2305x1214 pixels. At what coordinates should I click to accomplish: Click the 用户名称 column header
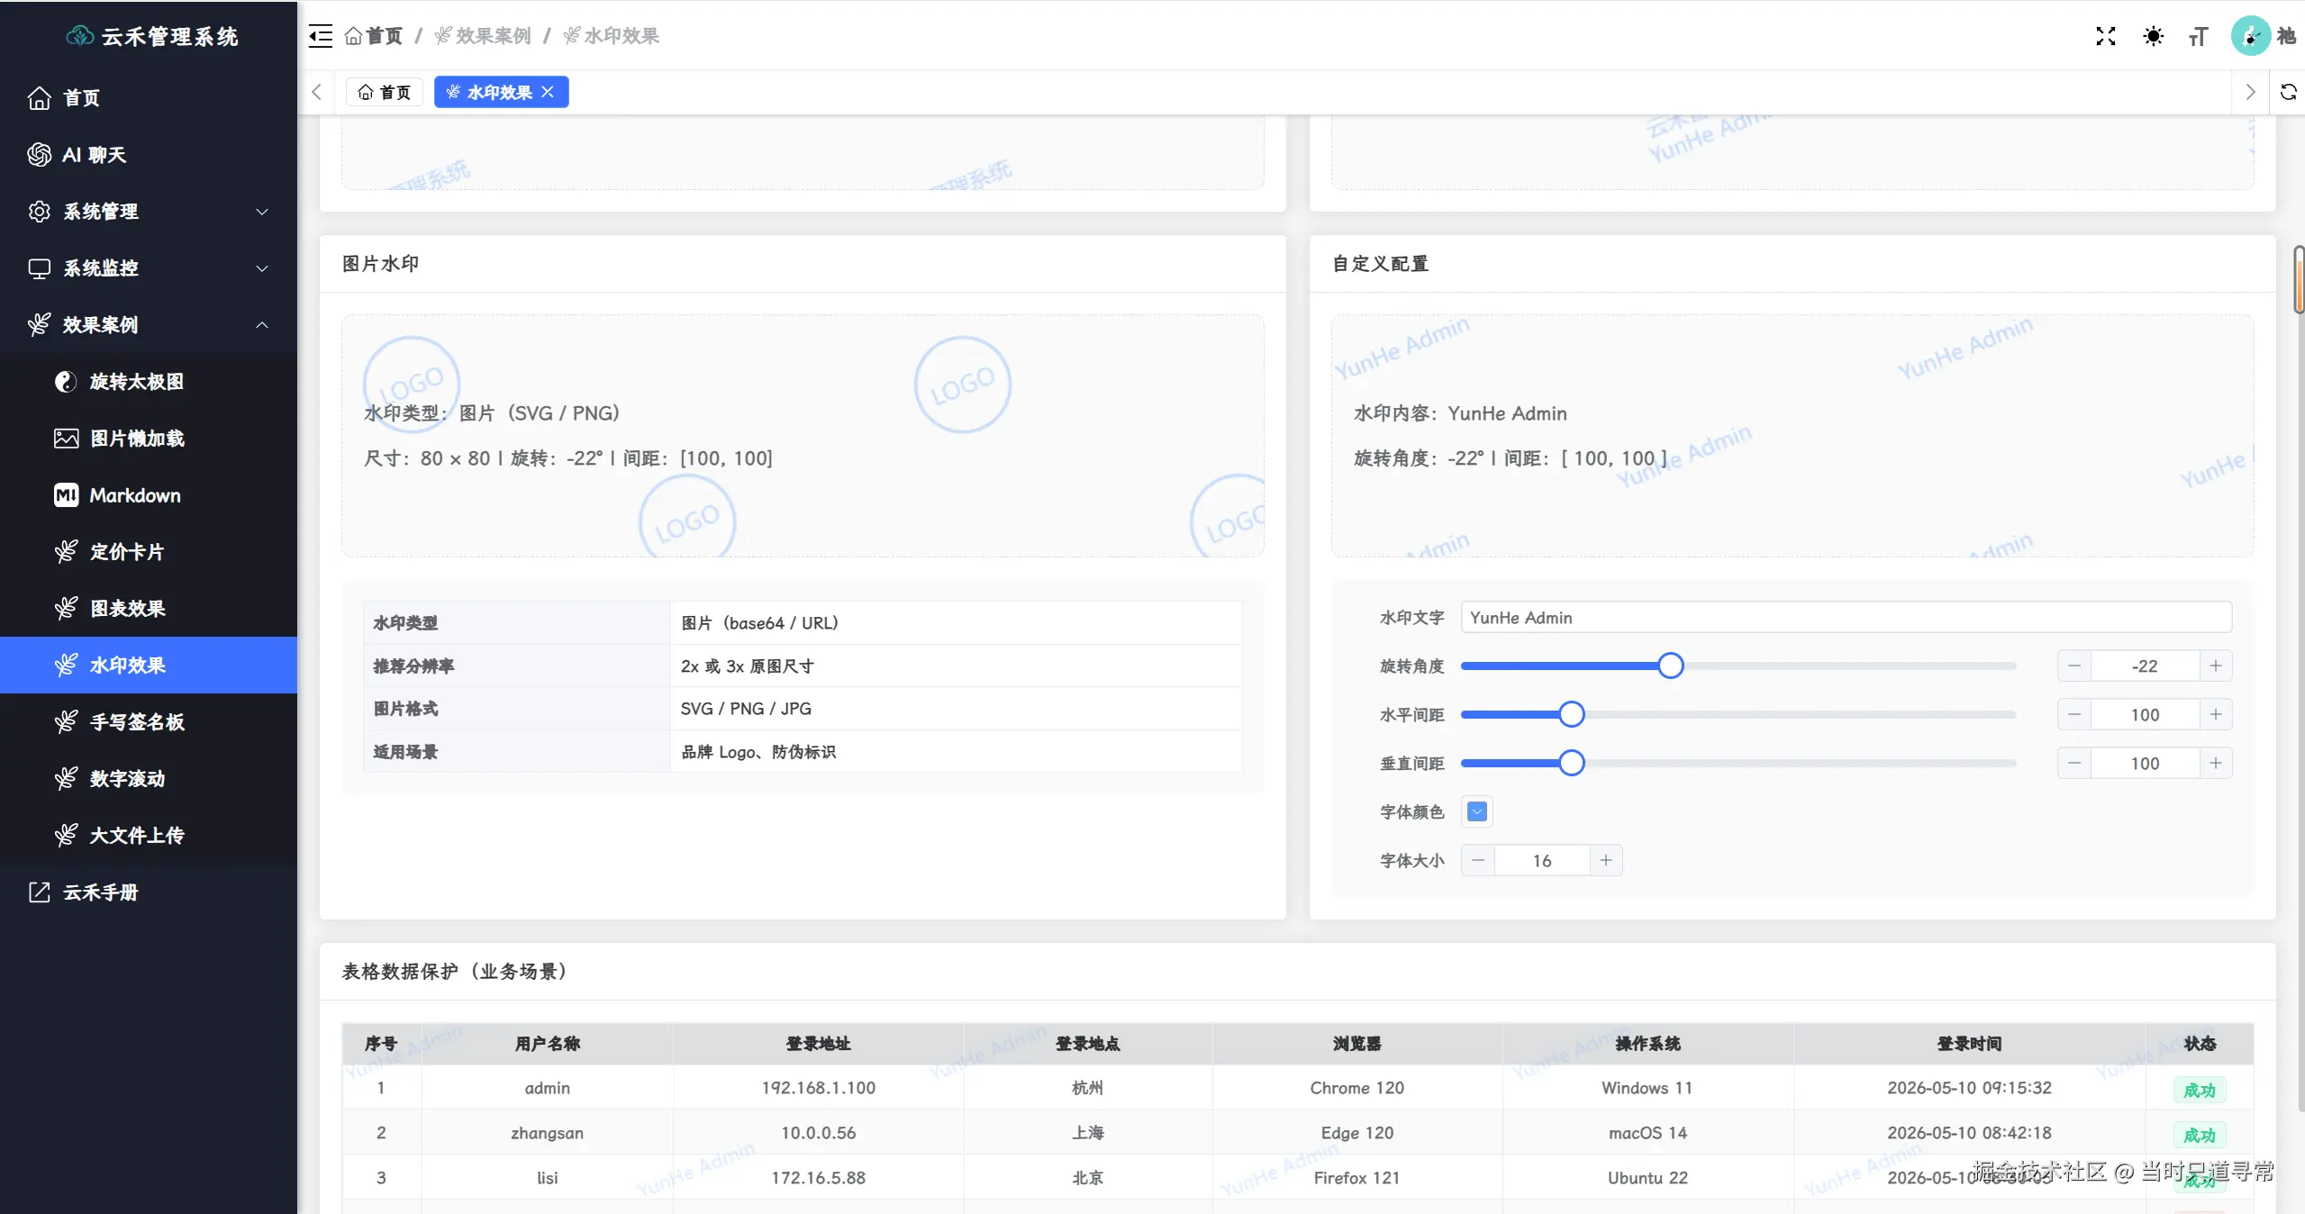click(548, 1044)
